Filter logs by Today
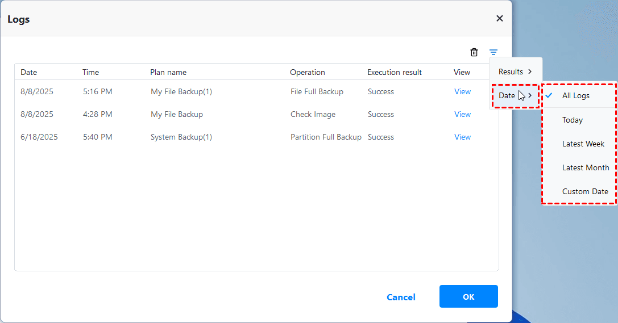Screen dimensions: 618x323 tap(573, 120)
